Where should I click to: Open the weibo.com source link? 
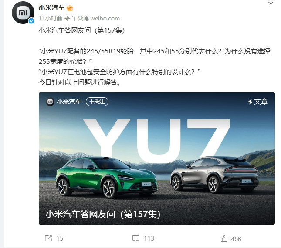105,18
